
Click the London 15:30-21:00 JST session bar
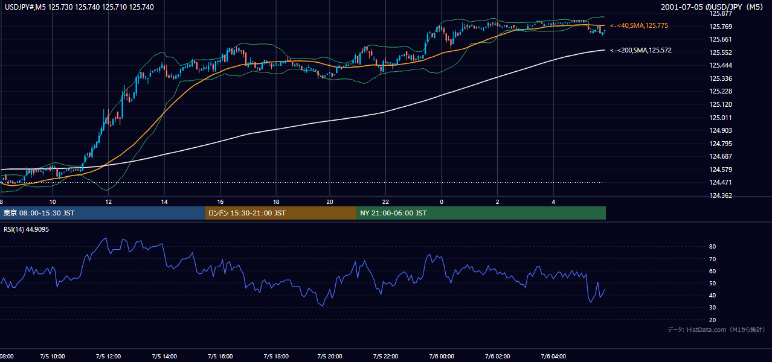click(x=281, y=213)
